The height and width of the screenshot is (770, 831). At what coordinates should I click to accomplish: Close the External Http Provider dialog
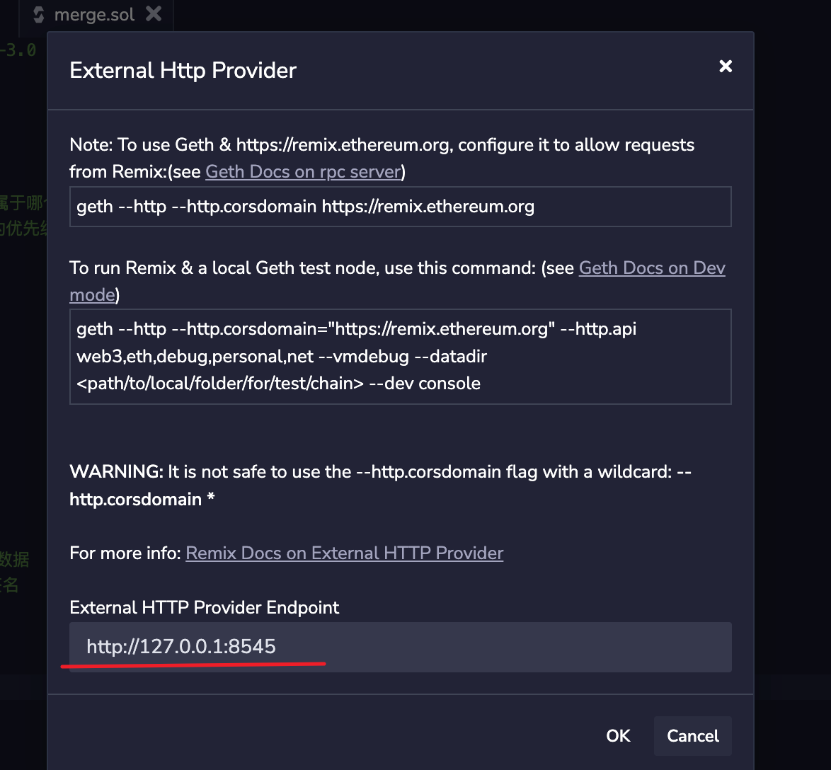point(725,67)
